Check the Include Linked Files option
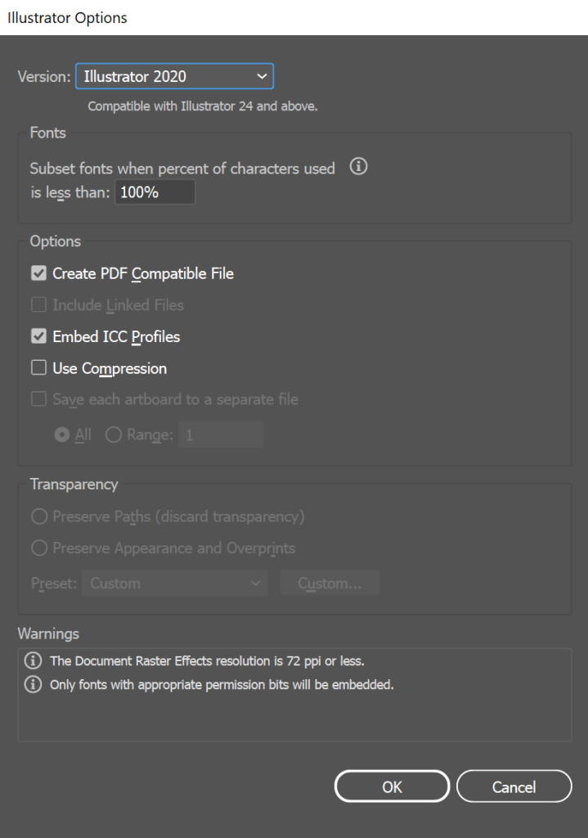Screen dimensions: 588x838 [39, 305]
